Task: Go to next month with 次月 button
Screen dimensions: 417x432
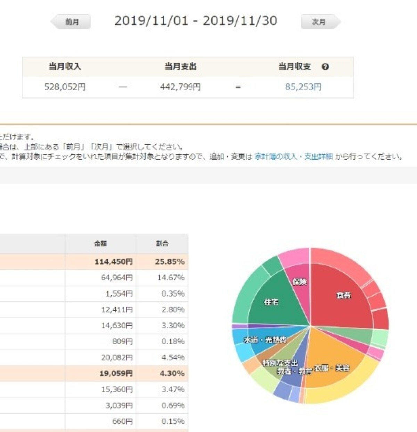Action: (320, 22)
